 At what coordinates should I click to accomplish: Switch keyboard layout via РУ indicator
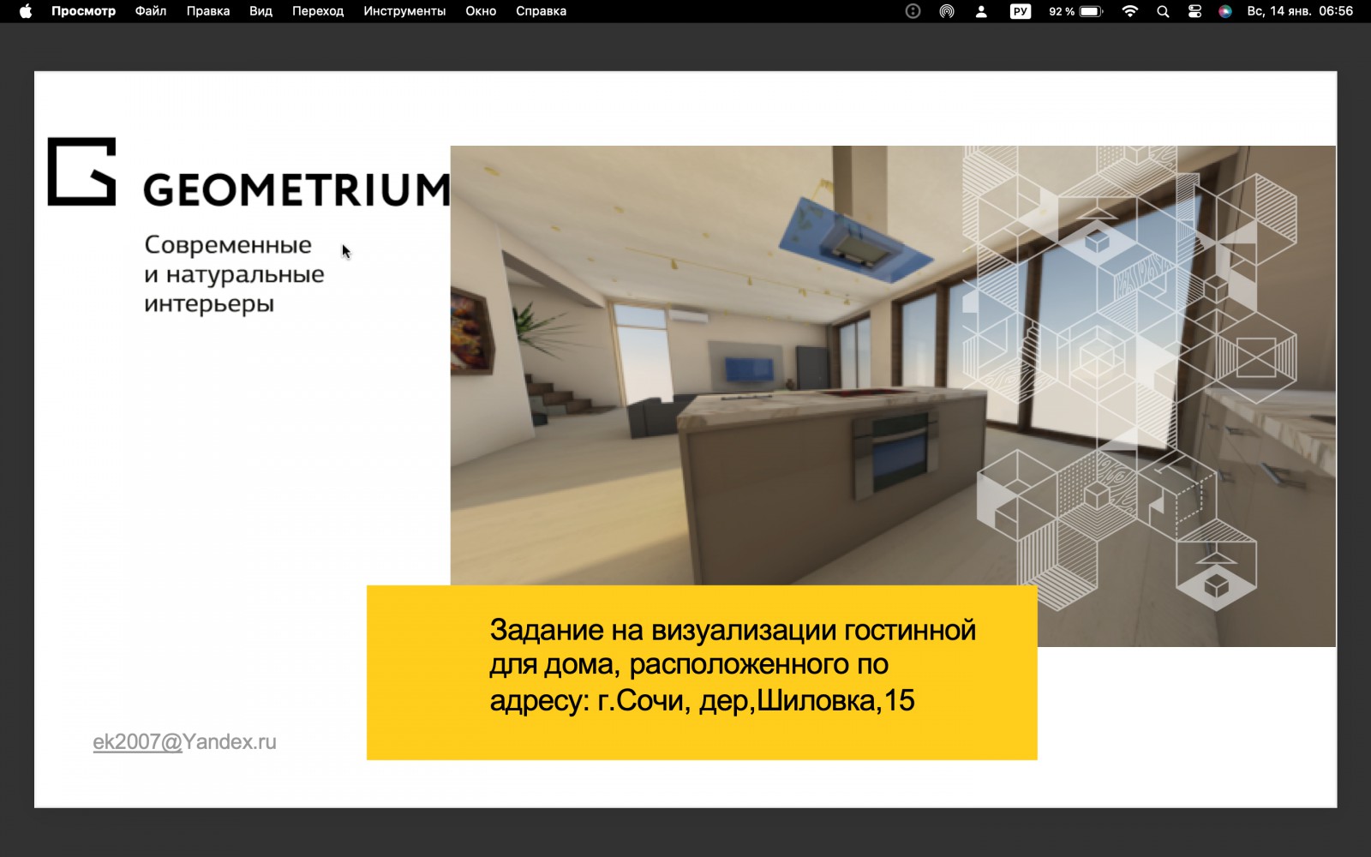(x=1021, y=11)
